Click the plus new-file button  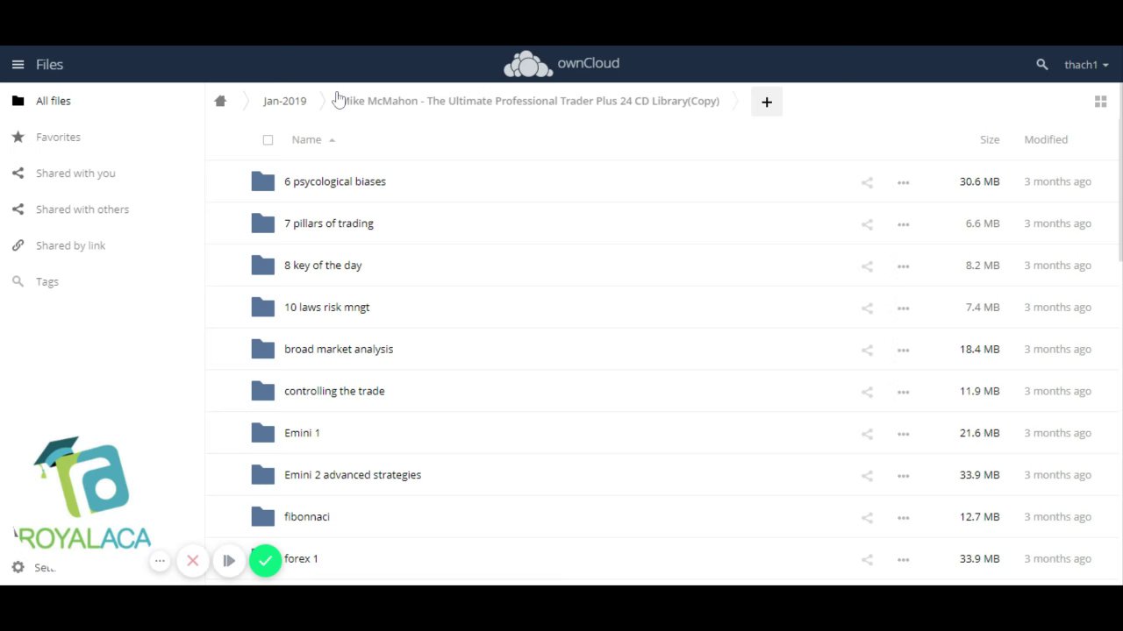(x=766, y=102)
